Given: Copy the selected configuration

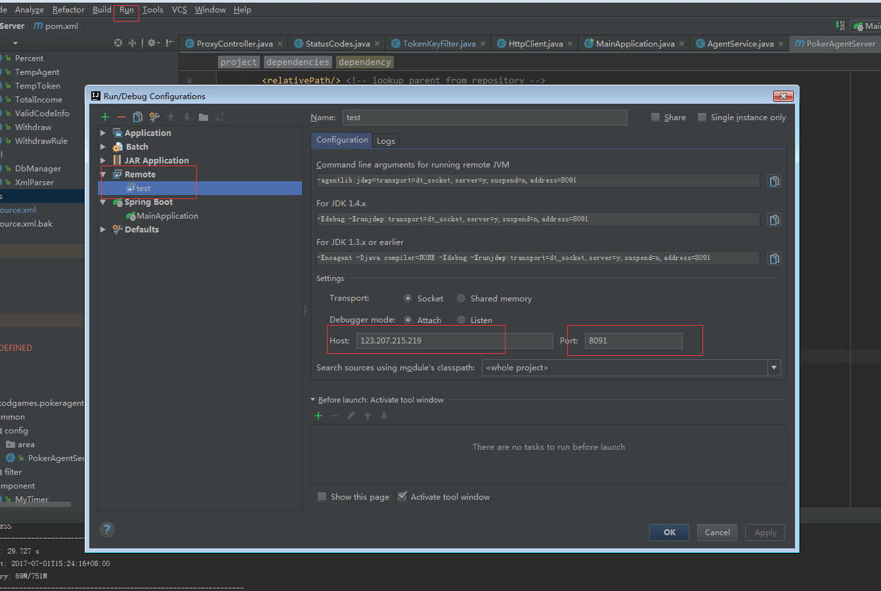Looking at the screenshot, I should click(138, 117).
